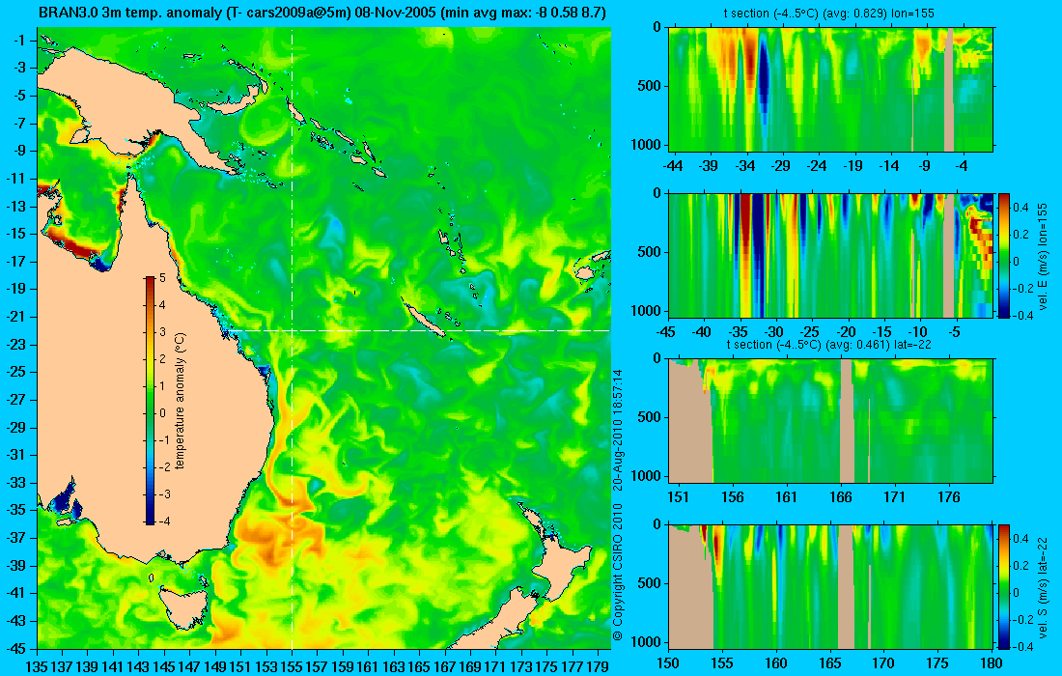Click the '179' longitude label on the map axis
This screenshot has height=676, width=1062.
(598, 665)
